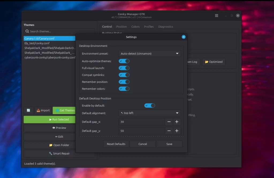Viewport: 274px width, 178px height.
Task: Switch to the Position tab
Action: point(121,27)
